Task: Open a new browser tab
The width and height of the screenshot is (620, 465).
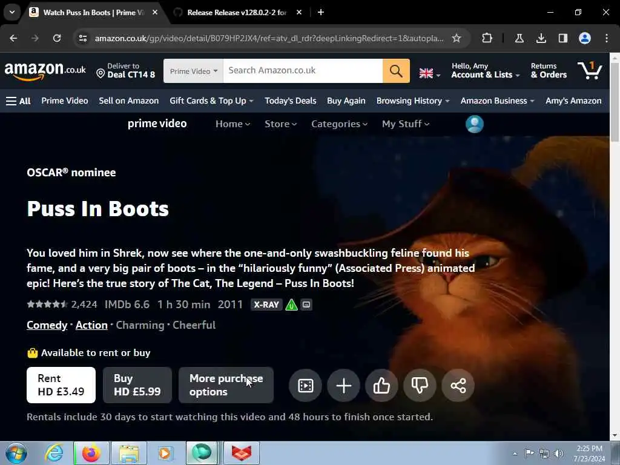Action: pos(321,12)
